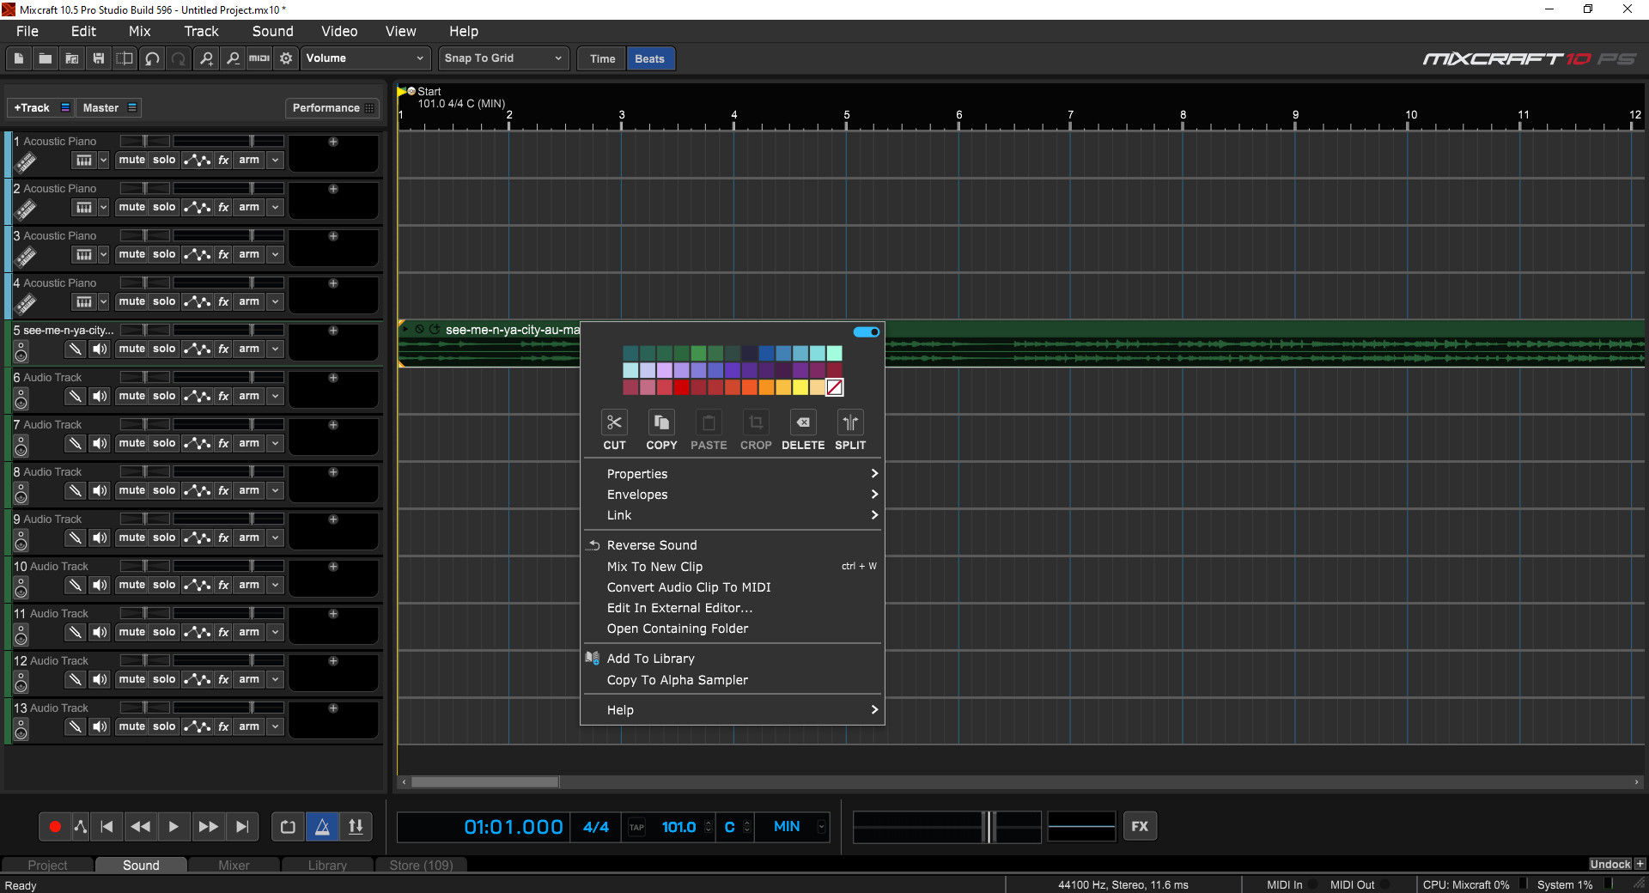The height and width of the screenshot is (893, 1649).
Task: Expand the Properties submenu
Action: (733, 474)
